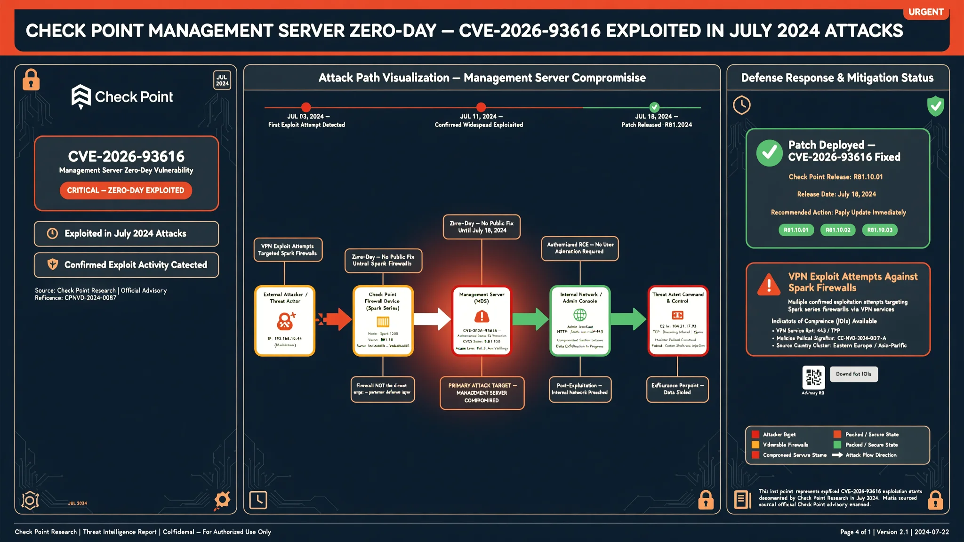Click the red arrow from attacker to firewall
The height and width of the screenshot is (542, 964).
pyautogui.click(x=334, y=319)
